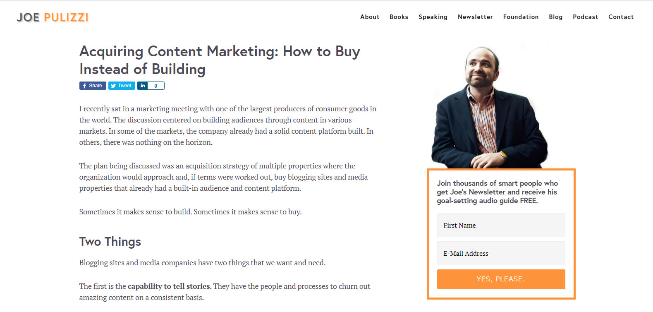Open the Contact page
The width and height of the screenshot is (653, 312).
[621, 17]
